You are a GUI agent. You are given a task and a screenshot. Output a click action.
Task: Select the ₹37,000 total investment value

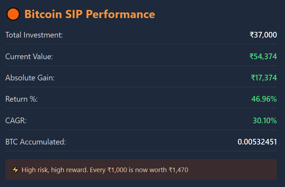tap(263, 35)
